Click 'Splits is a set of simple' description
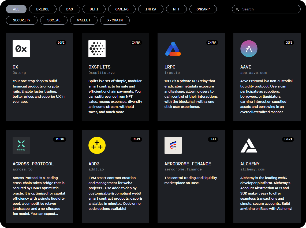This screenshot has width=306, height=228. (x=115, y=96)
